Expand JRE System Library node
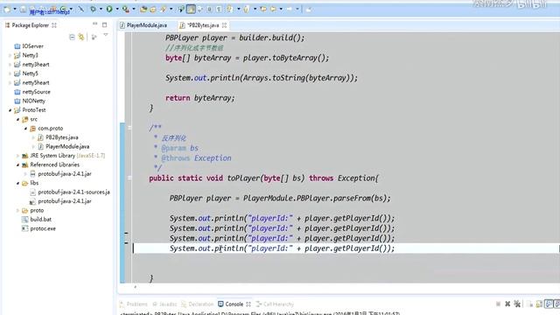Screen dimensions: 560x315 point(17,156)
